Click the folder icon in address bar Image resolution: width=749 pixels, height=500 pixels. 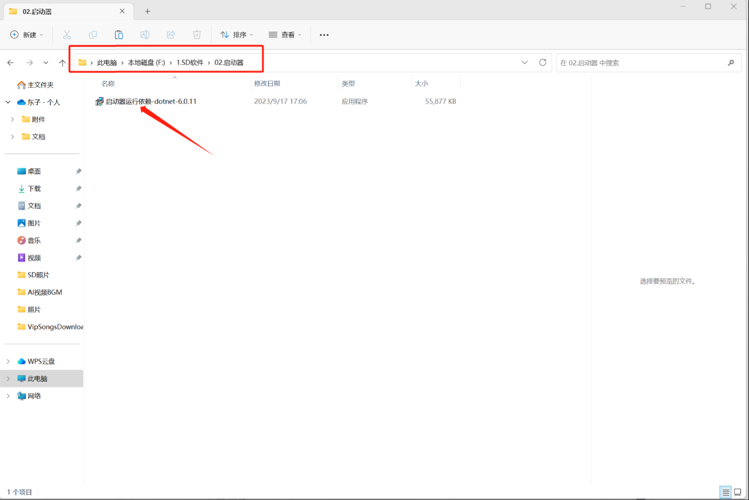(x=82, y=63)
